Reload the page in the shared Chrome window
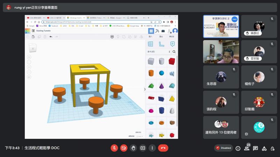Screen dimensions: 280x157 pos(35,22)
